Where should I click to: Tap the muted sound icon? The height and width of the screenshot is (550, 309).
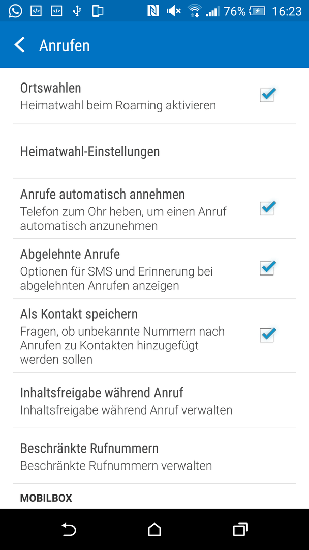coord(174,11)
